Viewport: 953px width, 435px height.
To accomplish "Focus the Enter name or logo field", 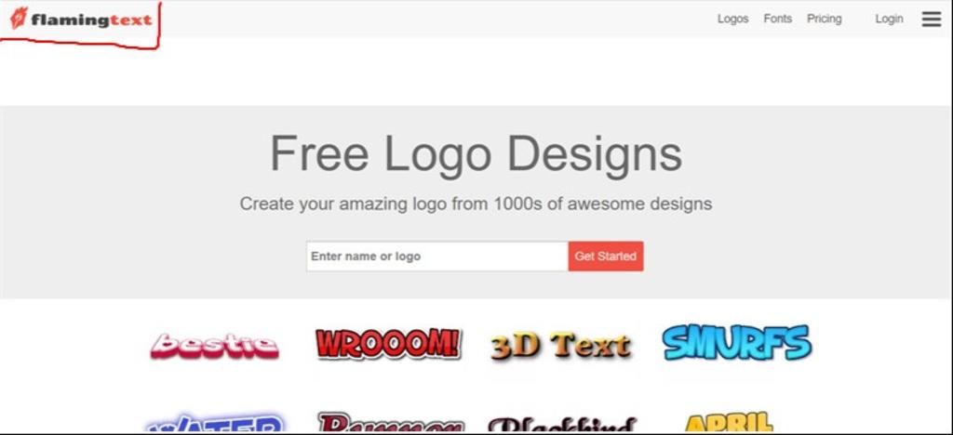I will coord(437,256).
